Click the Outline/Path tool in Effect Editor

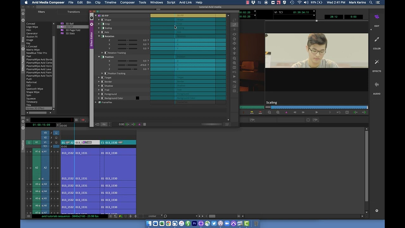coord(234,20)
